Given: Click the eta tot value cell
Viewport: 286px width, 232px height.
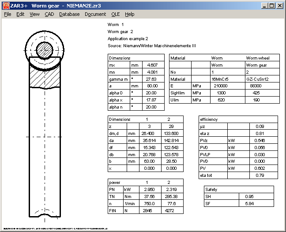Looking at the screenshot, I should tap(260, 176).
